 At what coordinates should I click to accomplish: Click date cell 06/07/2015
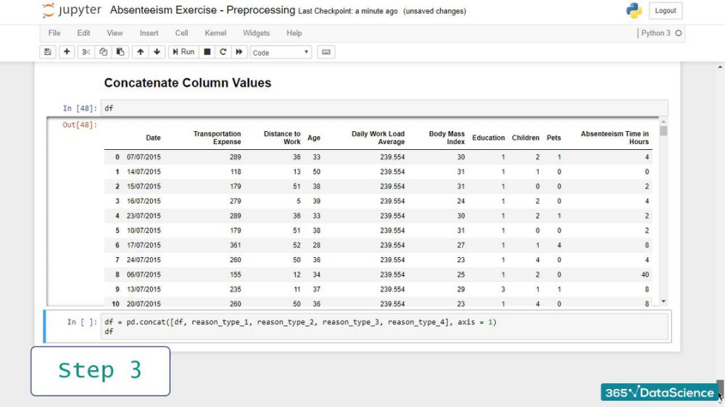(144, 274)
